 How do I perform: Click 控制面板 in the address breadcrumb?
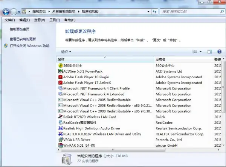(39, 11)
